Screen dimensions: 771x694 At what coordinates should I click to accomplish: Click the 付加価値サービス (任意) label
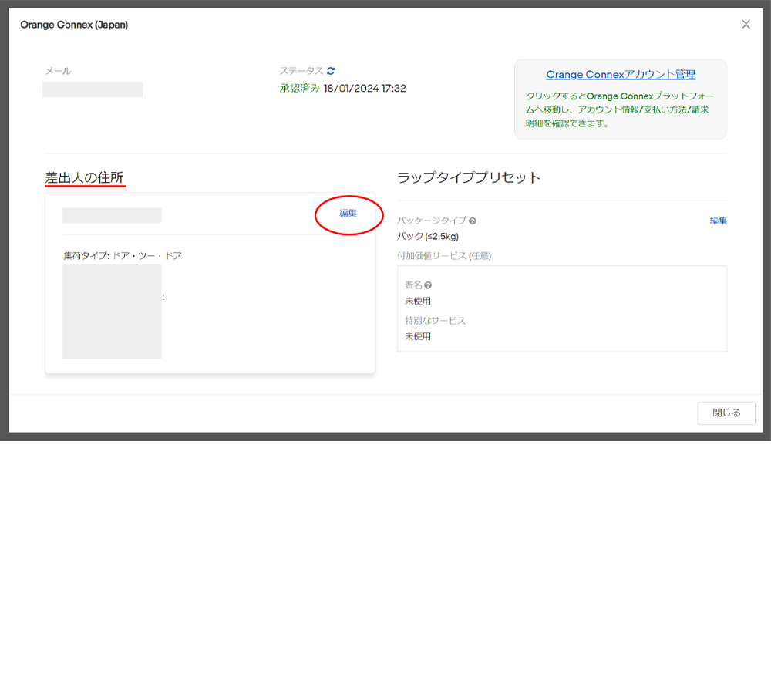click(444, 256)
